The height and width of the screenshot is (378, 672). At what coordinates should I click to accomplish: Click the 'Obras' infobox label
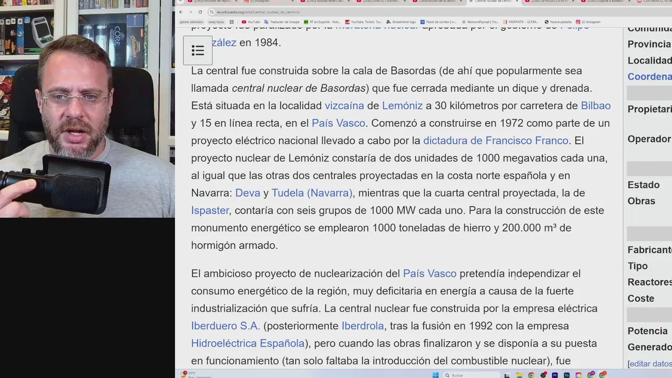(642, 201)
